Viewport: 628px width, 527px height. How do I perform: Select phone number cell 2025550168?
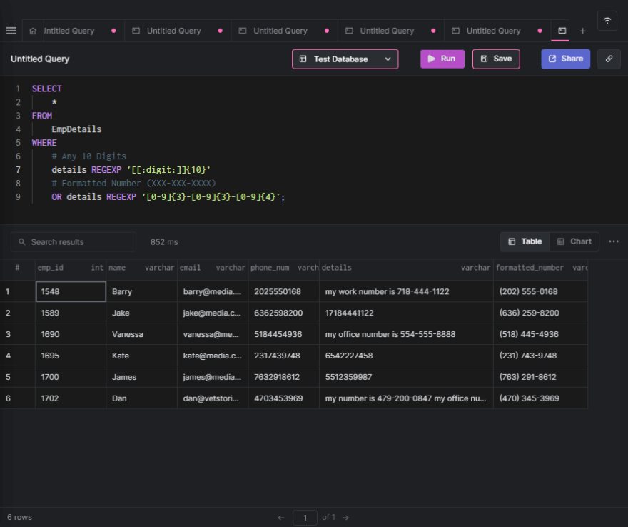point(283,291)
